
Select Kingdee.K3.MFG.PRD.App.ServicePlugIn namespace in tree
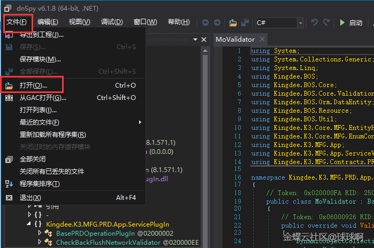pos(108,224)
